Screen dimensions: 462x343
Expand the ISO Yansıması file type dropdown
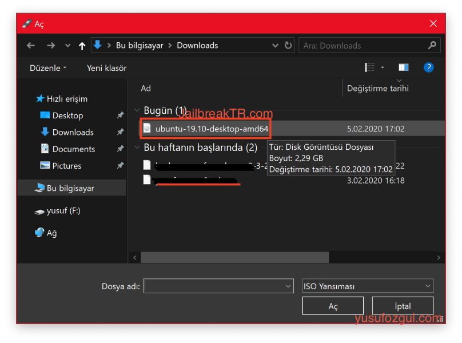(428, 286)
